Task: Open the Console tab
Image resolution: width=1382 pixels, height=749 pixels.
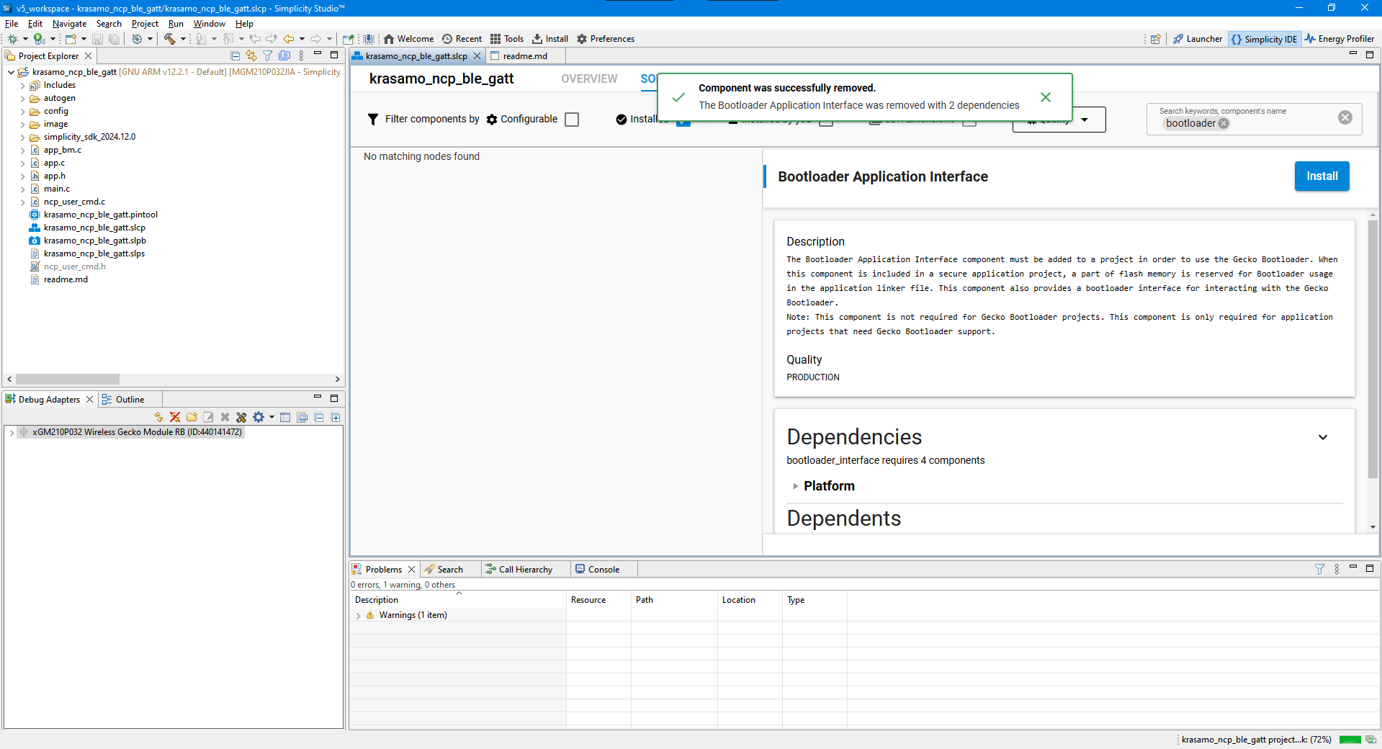Action: click(603, 569)
